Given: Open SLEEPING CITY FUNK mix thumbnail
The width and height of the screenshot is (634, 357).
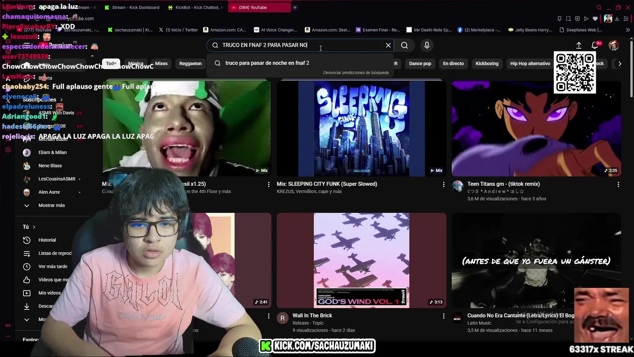Looking at the screenshot, I should click(362, 128).
